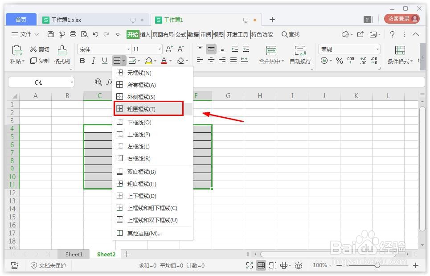Expand the number format (常规) dropdown
This screenshot has width=430, height=276.
click(x=377, y=49)
